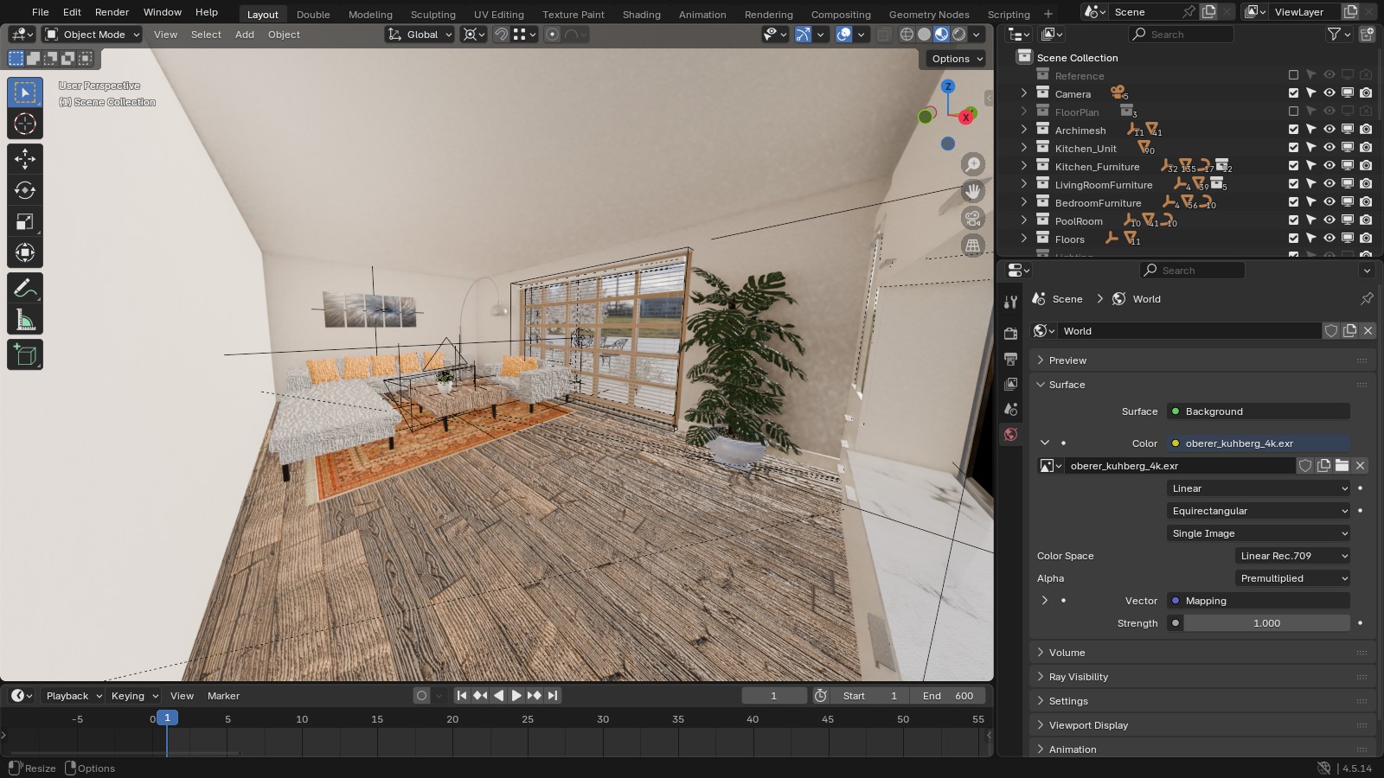Open the Tool properties tab icon

point(1010,301)
